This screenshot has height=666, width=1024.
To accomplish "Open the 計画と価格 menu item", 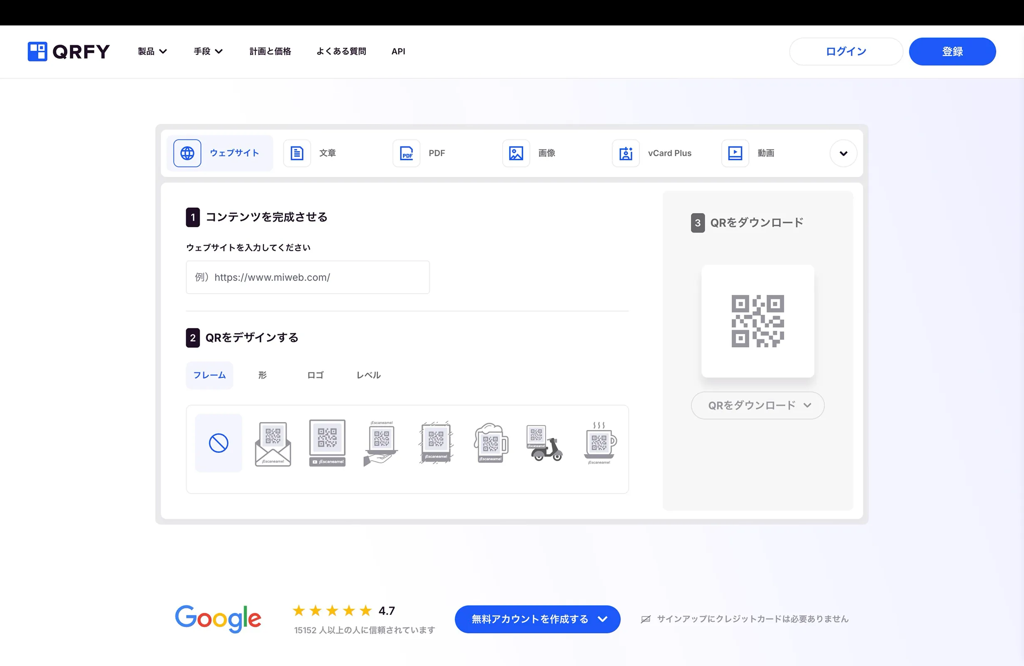I will (270, 51).
